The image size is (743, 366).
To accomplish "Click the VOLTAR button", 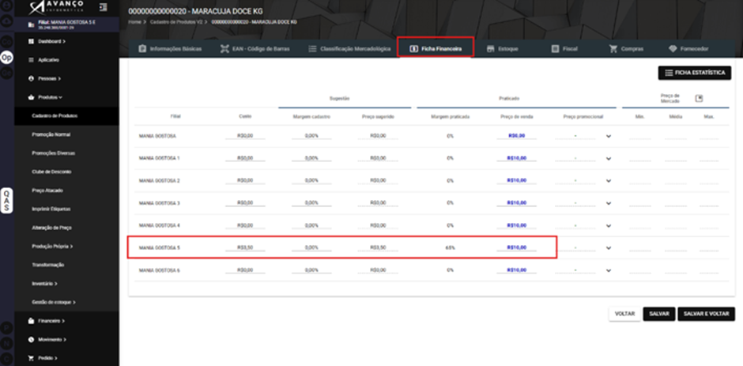I will pyautogui.click(x=624, y=314).
